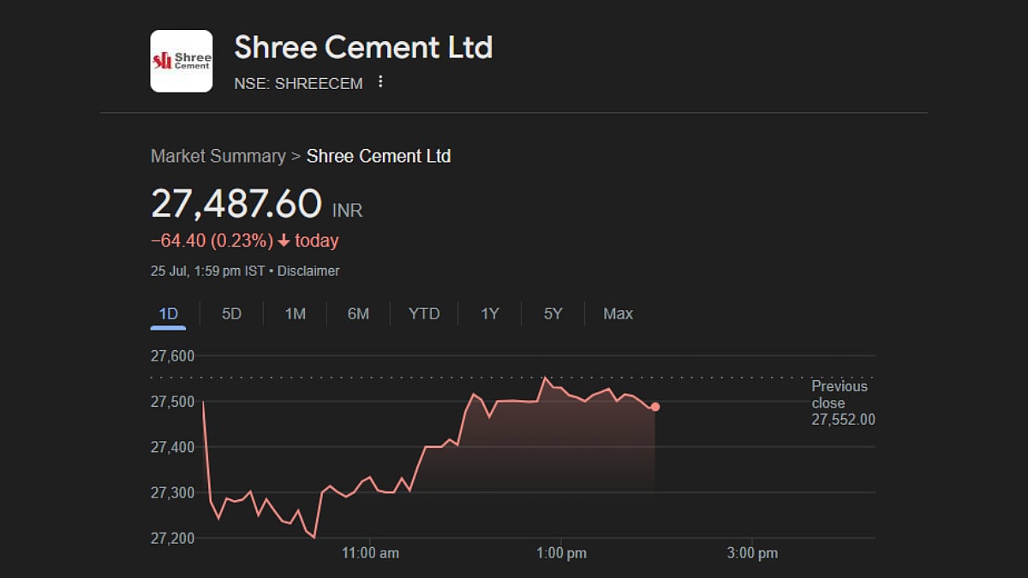The image size is (1028, 578).
Task: Show the 6M chart range
Action: click(358, 313)
